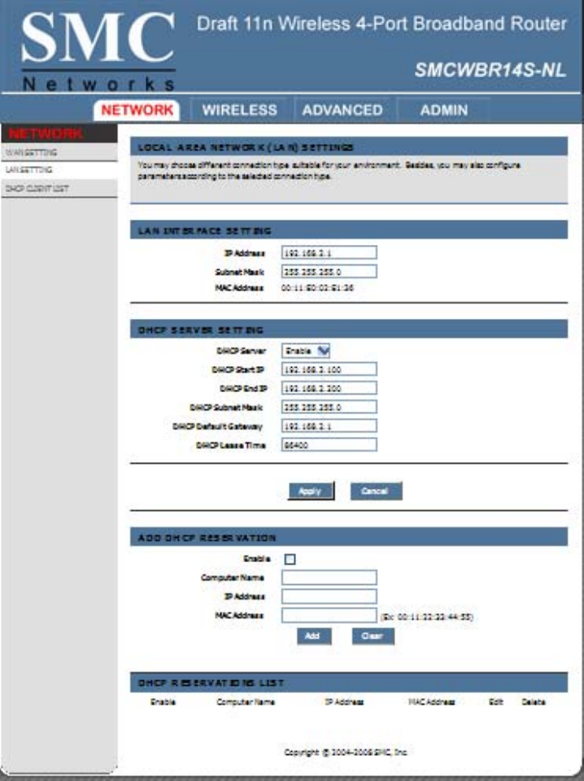Click the MAC Address example hint text
The image size is (584, 781).
tap(427, 617)
